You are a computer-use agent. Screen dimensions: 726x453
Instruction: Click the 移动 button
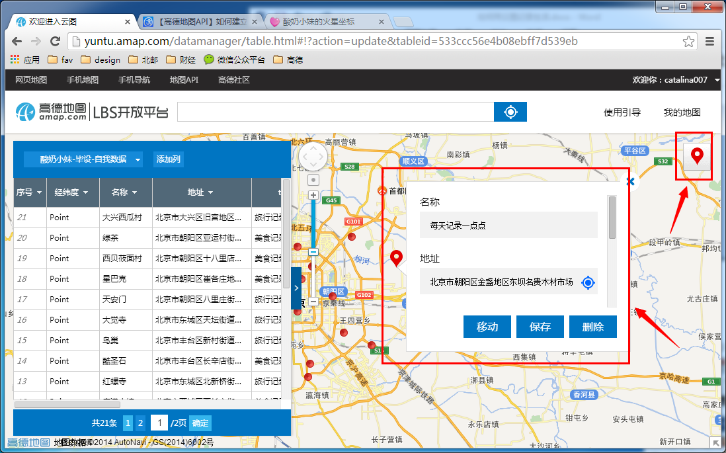(487, 327)
